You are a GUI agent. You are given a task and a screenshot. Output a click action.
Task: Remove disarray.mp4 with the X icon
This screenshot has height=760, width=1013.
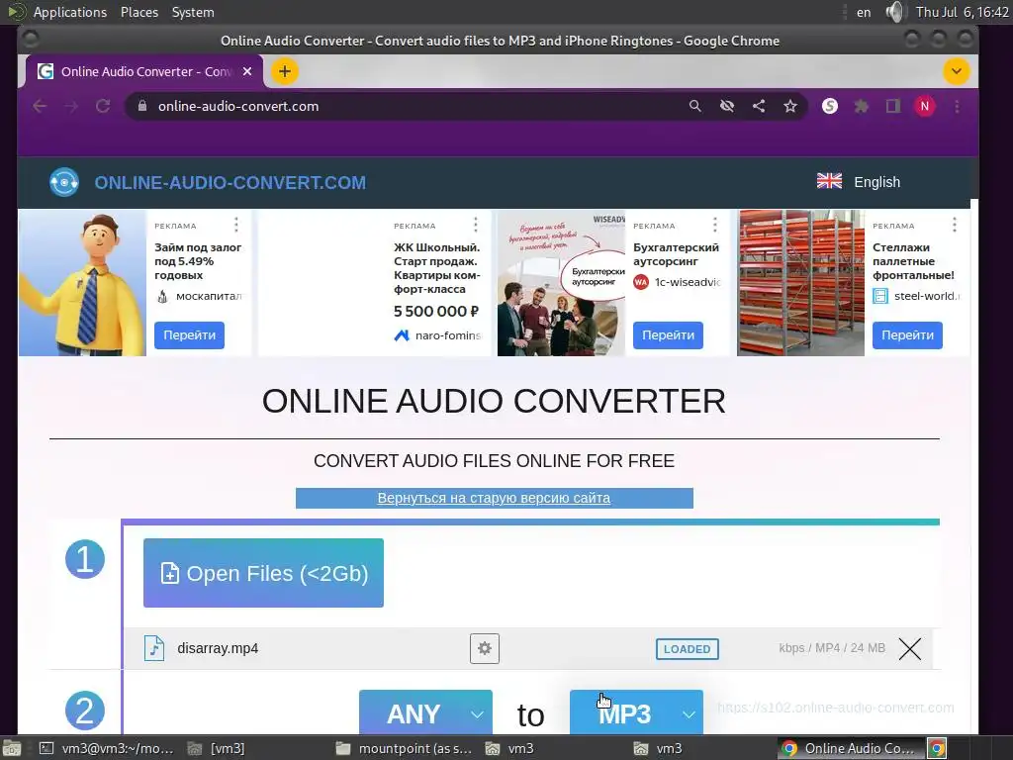point(910,649)
